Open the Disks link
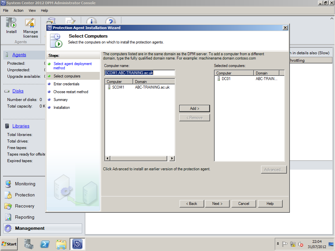Image resolution: width=335 pixels, height=251 pixels. point(18,91)
